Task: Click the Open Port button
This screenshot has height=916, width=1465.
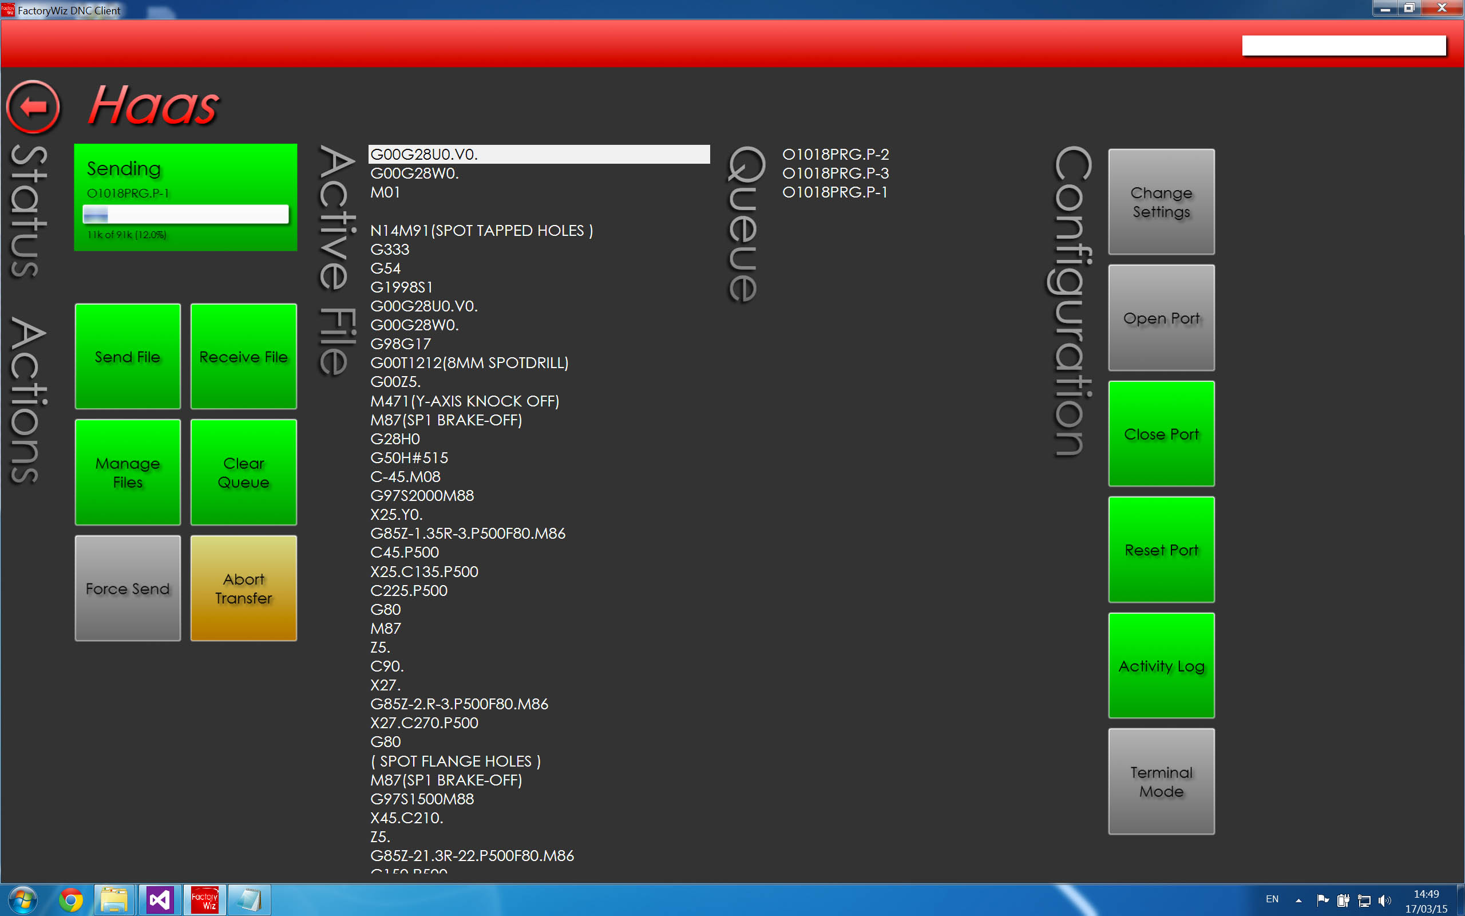Action: pyautogui.click(x=1161, y=317)
